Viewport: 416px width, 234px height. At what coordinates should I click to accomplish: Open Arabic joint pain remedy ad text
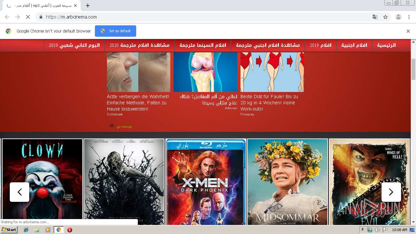(208, 99)
